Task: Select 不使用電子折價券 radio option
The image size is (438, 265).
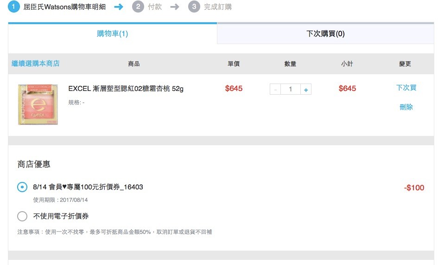Action: coord(22,216)
